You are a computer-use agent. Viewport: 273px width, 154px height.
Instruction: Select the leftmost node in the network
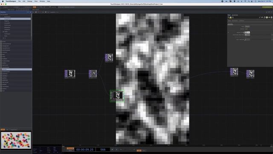click(70, 74)
